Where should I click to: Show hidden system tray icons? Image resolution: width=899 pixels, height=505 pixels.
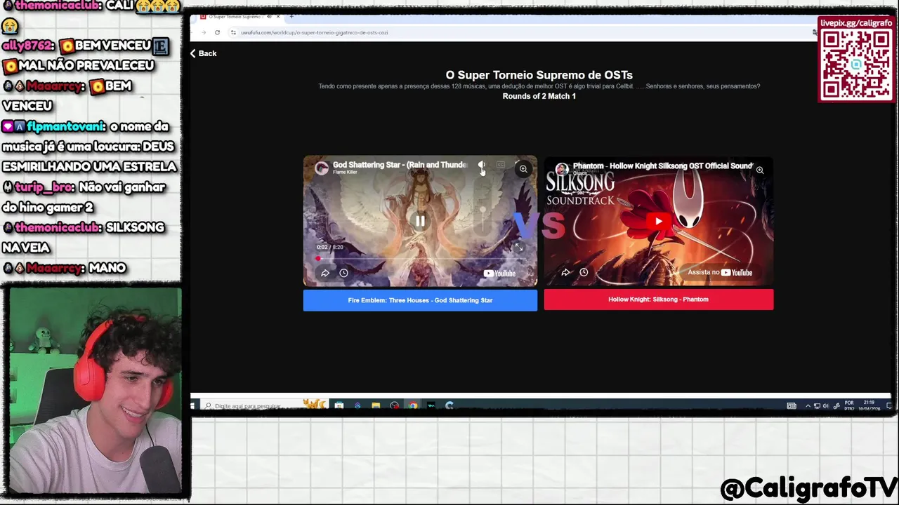tap(808, 405)
